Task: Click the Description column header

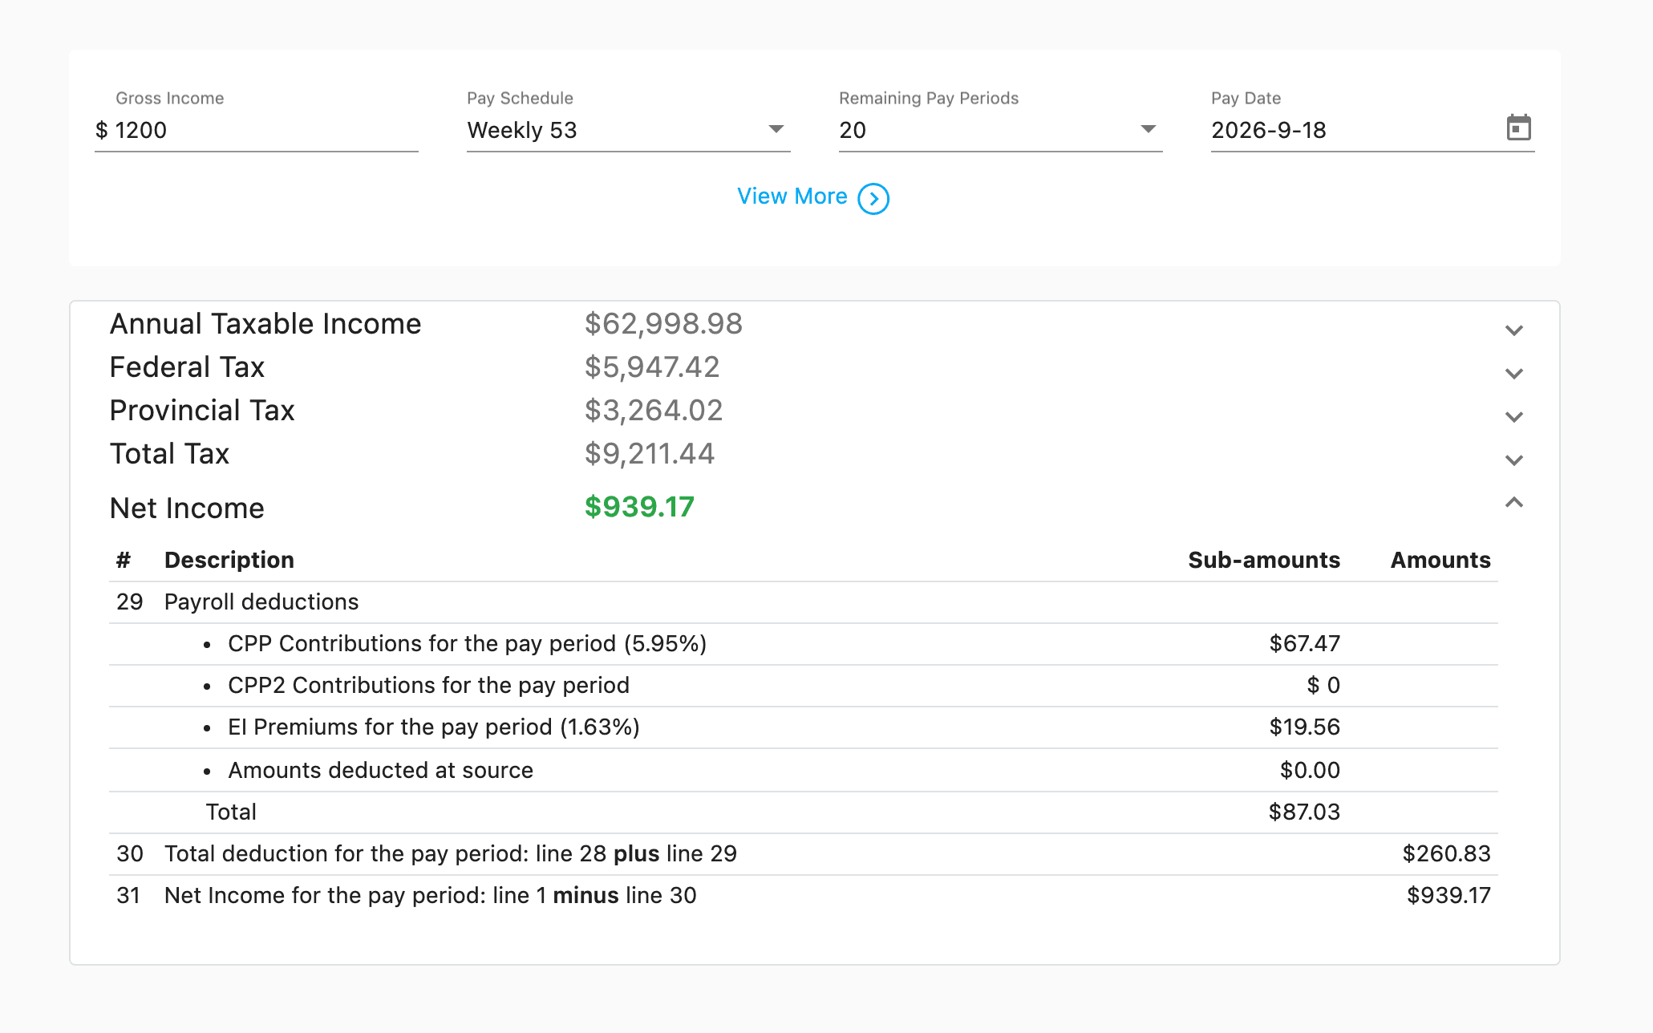Action: [229, 560]
